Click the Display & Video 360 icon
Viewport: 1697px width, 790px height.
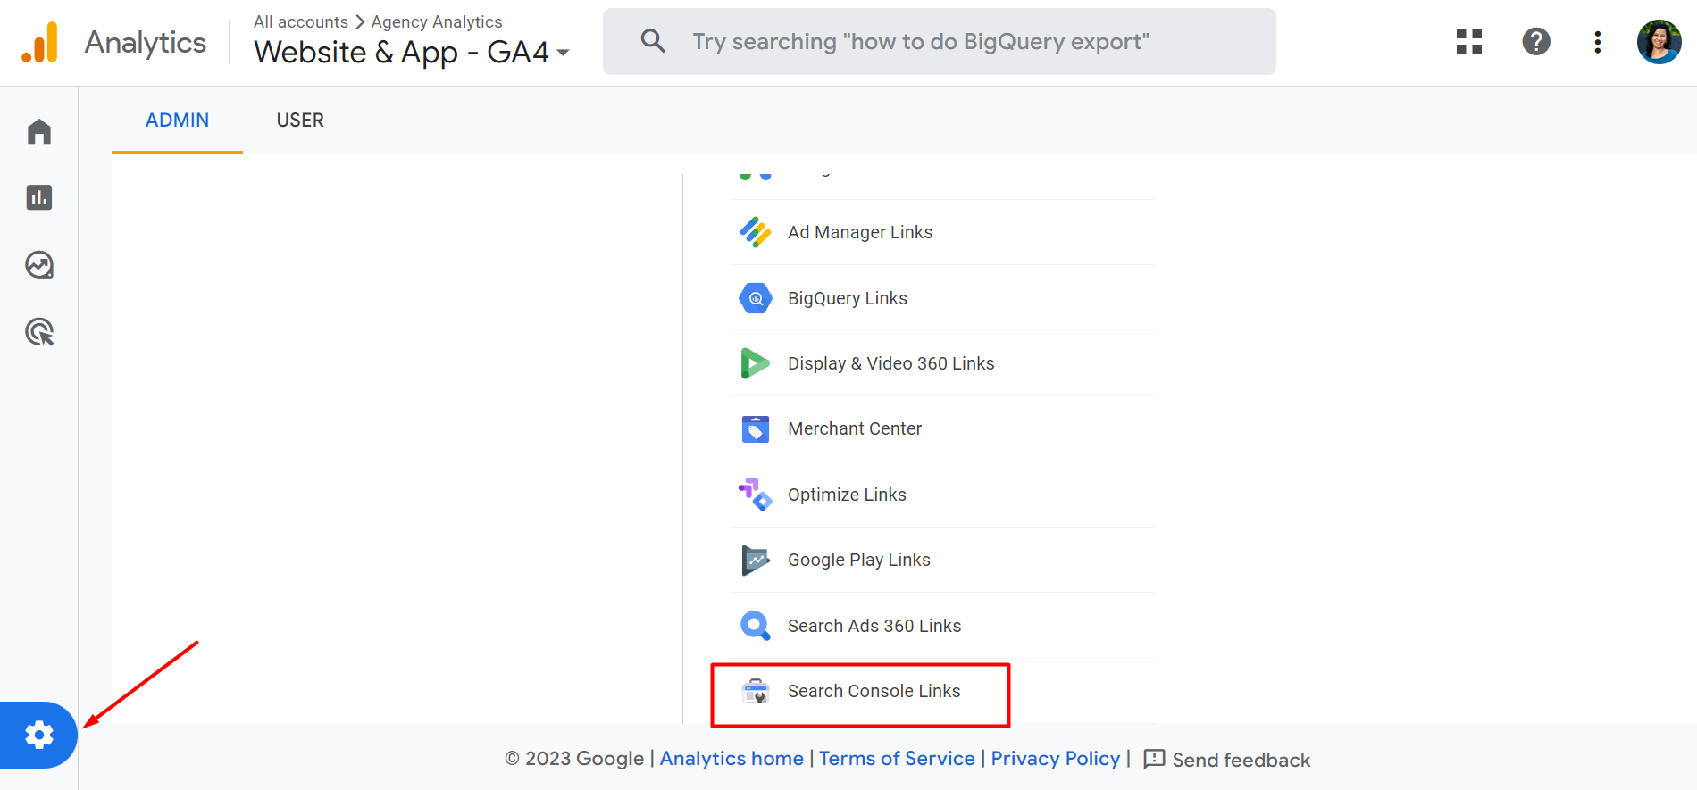756,363
